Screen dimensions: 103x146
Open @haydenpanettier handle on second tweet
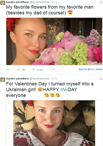(x=40, y=79)
